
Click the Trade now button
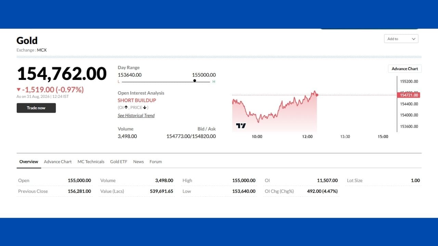point(36,108)
